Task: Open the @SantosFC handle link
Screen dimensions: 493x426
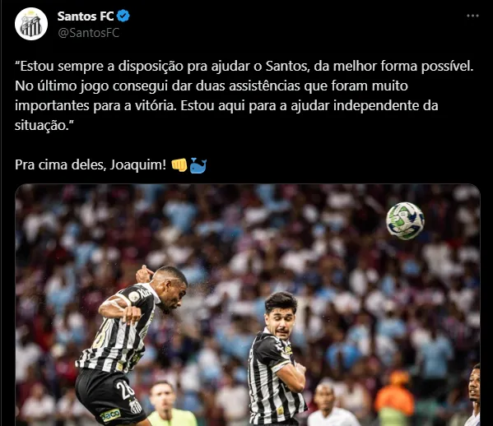Action: (x=89, y=33)
